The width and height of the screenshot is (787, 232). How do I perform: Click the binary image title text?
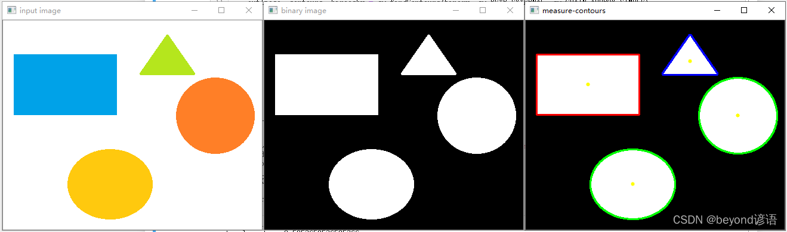click(303, 11)
